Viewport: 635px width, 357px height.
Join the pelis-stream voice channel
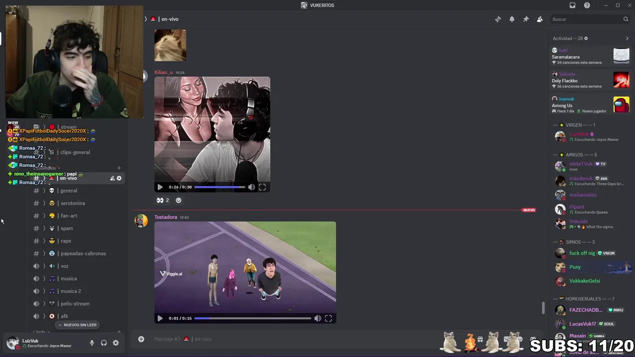(x=75, y=304)
